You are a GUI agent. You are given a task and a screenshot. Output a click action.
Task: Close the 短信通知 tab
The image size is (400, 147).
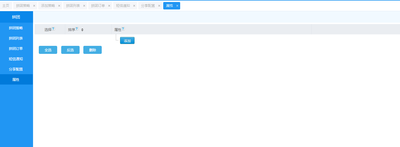[x=134, y=6]
